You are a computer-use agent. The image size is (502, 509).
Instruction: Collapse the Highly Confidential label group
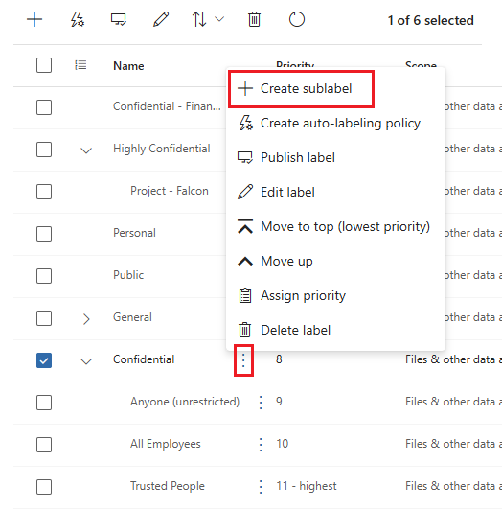point(86,150)
